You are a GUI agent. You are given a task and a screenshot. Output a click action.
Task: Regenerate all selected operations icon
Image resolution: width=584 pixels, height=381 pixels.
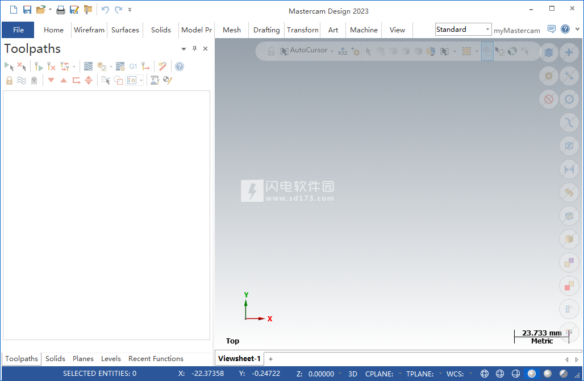[39, 67]
